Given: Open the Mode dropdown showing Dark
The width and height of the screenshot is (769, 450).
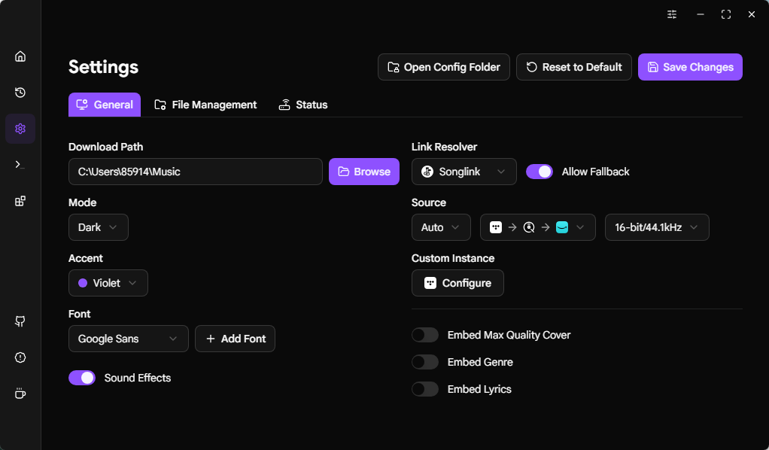Looking at the screenshot, I should point(98,227).
